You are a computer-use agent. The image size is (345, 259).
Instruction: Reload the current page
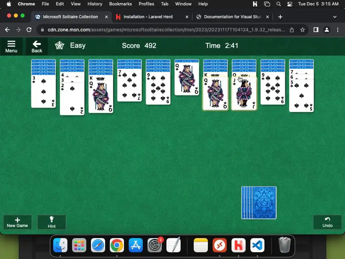[x=29, y=30]
